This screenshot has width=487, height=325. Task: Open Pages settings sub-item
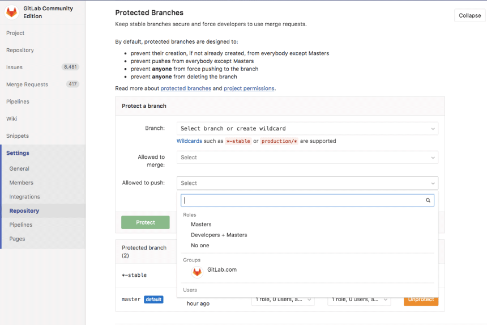tap(17, 239)
